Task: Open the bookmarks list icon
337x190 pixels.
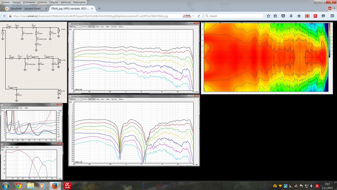Action: tap(275, 16)
